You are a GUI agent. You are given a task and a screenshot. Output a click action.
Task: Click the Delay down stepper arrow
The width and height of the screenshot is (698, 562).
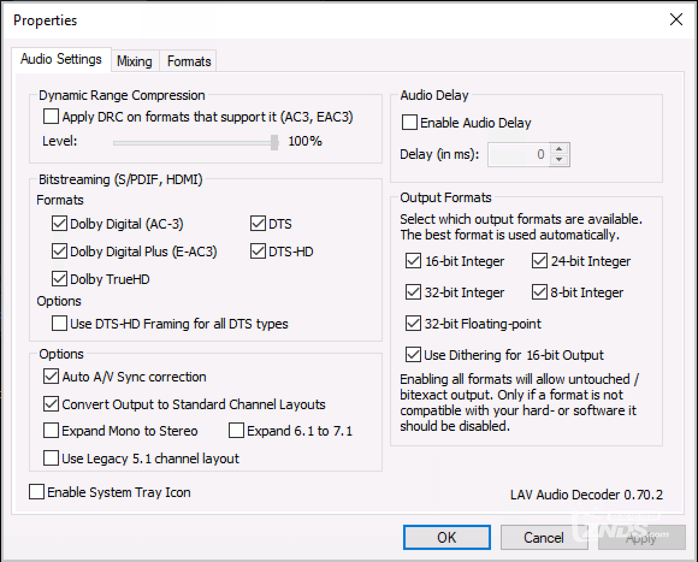point(560,160)
